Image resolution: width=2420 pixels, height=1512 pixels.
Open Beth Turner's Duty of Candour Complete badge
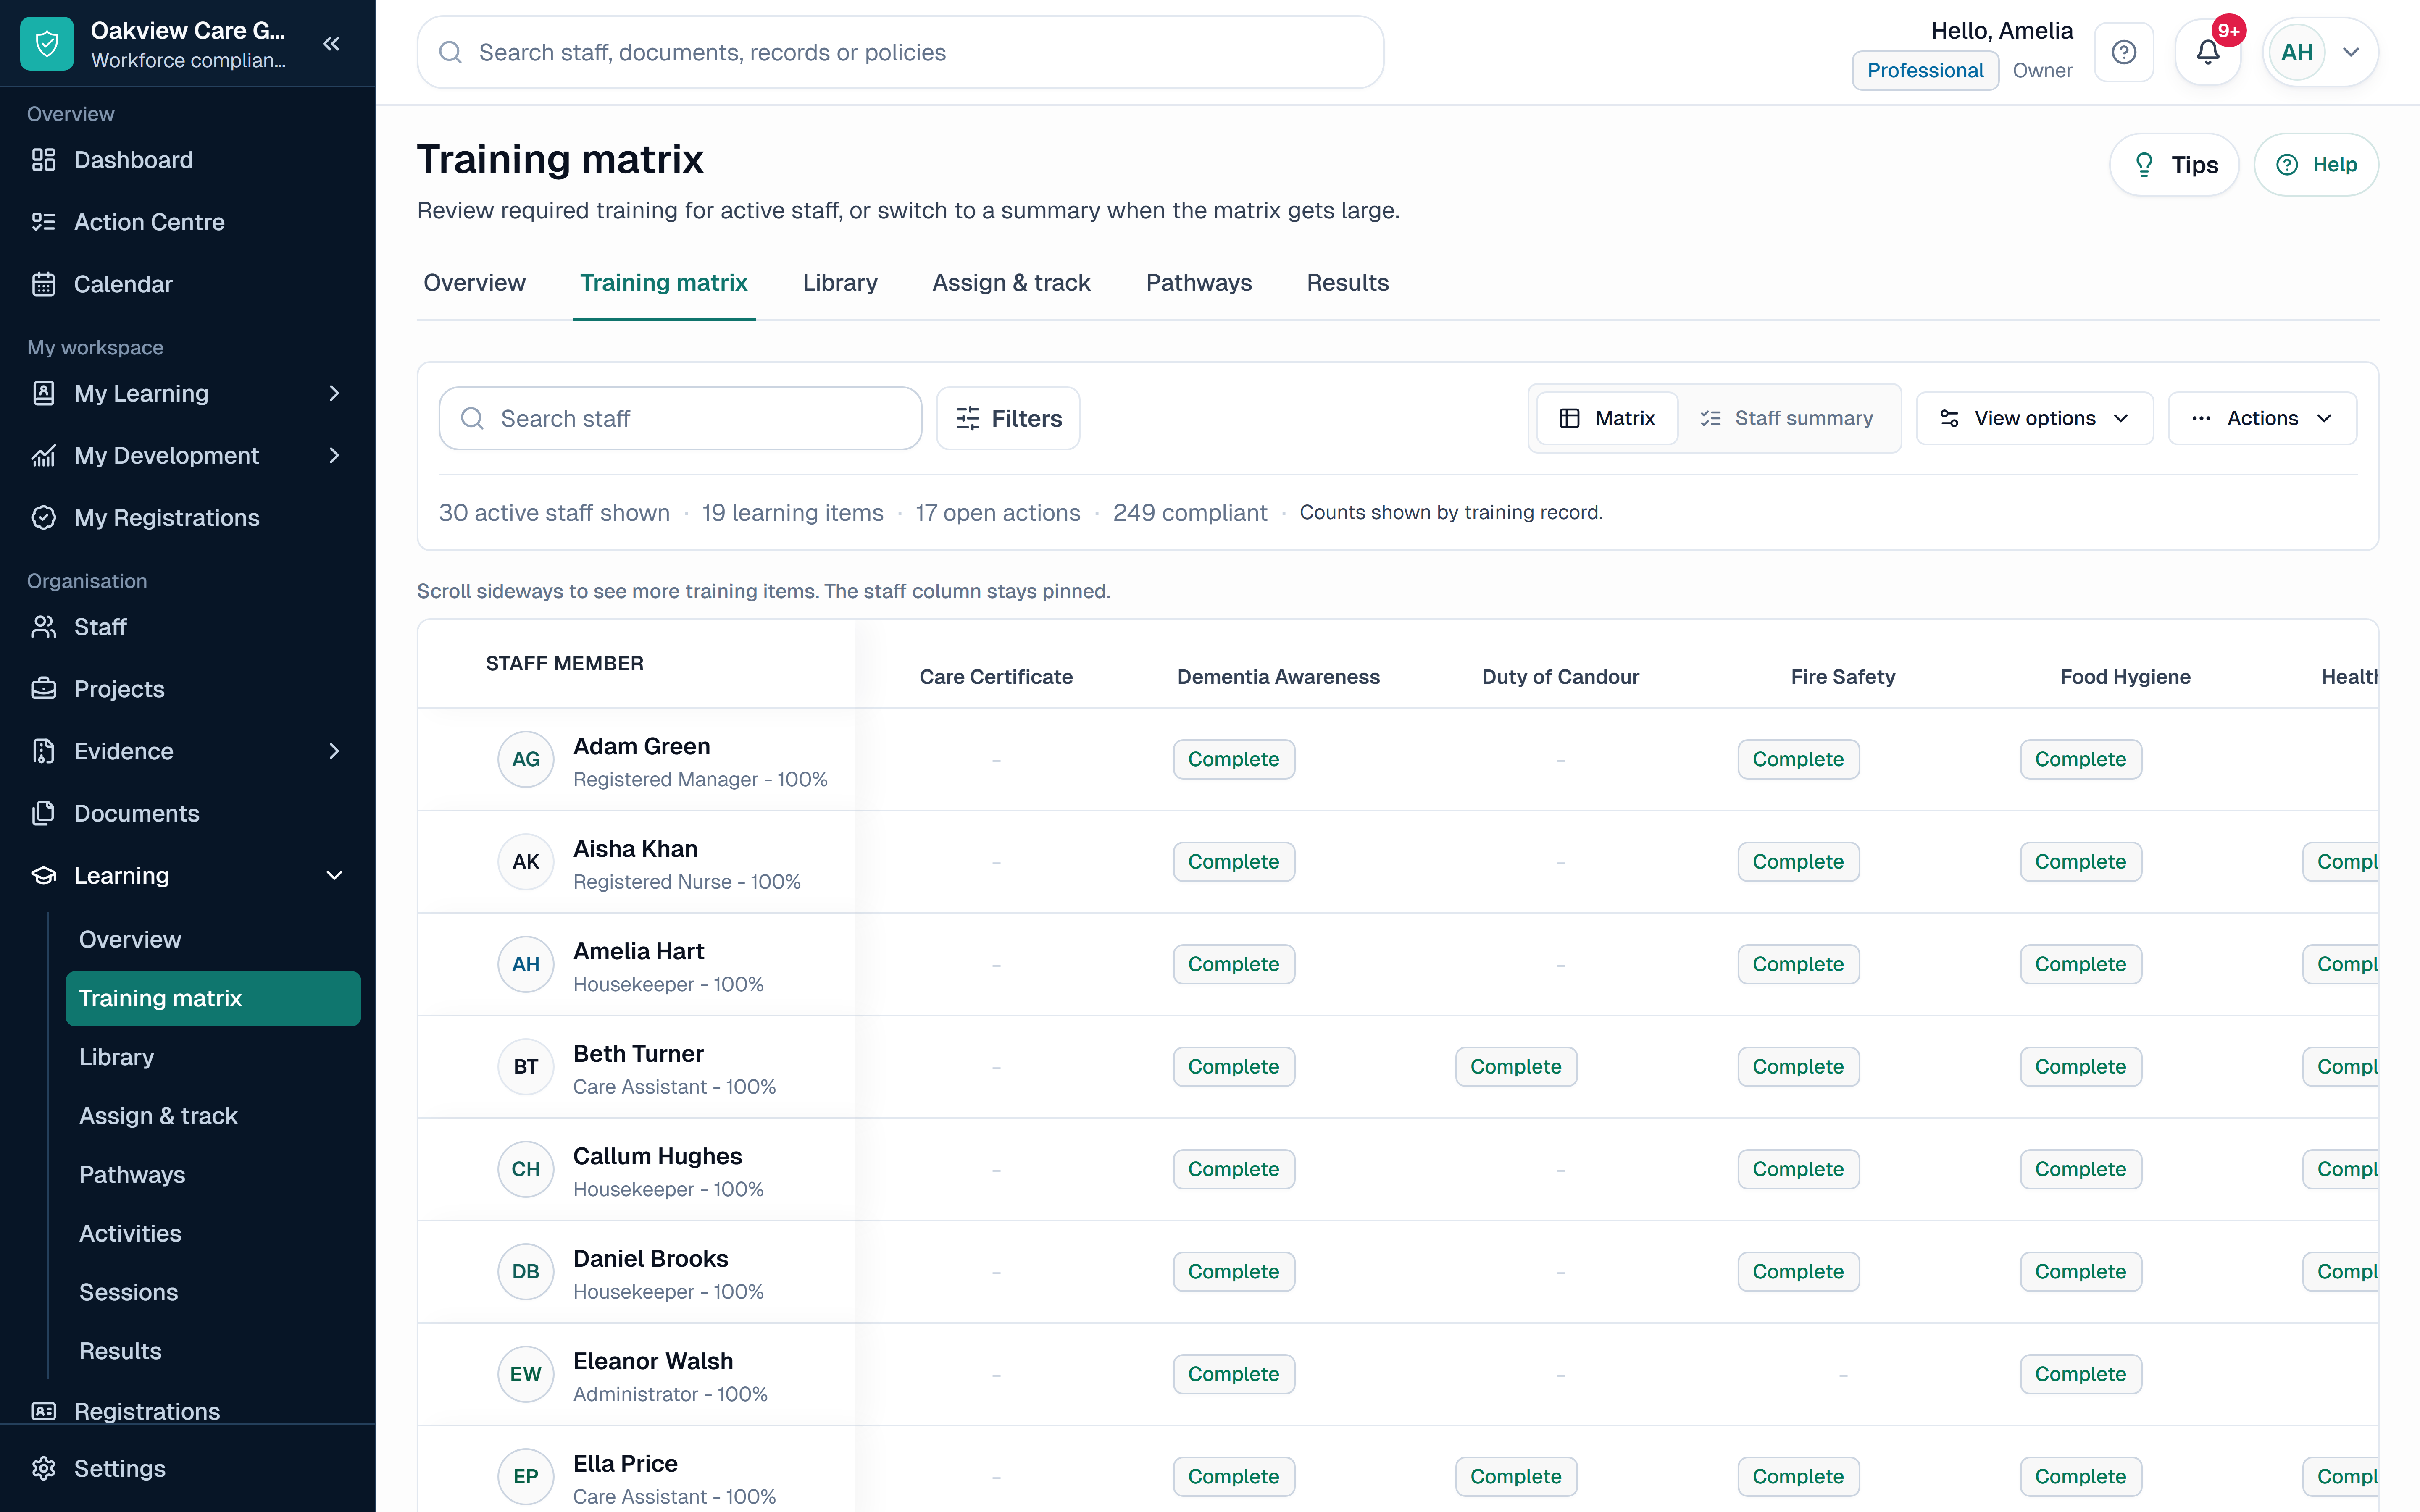tap(1516, 1067)
